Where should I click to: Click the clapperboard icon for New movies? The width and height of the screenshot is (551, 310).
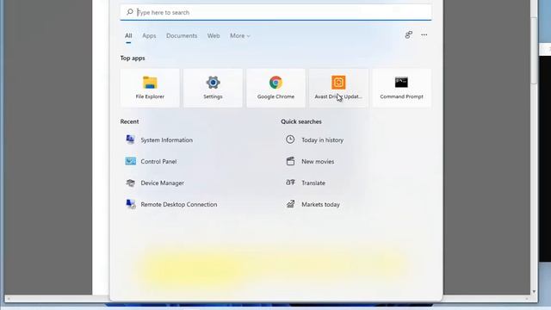(290, 161)
